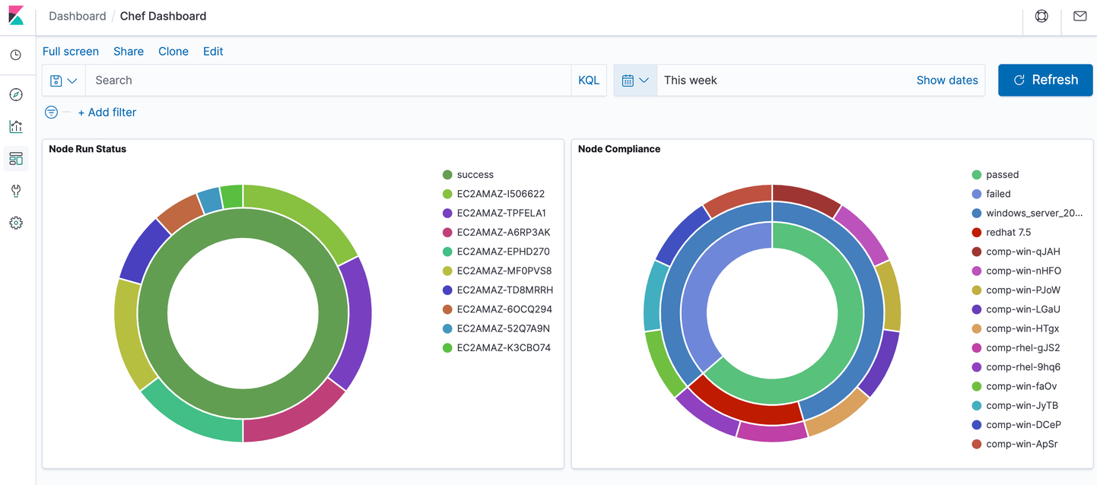
Task: Select comp-rhel-gJS2 legend entry
Action: click(x=1016, y=348)
